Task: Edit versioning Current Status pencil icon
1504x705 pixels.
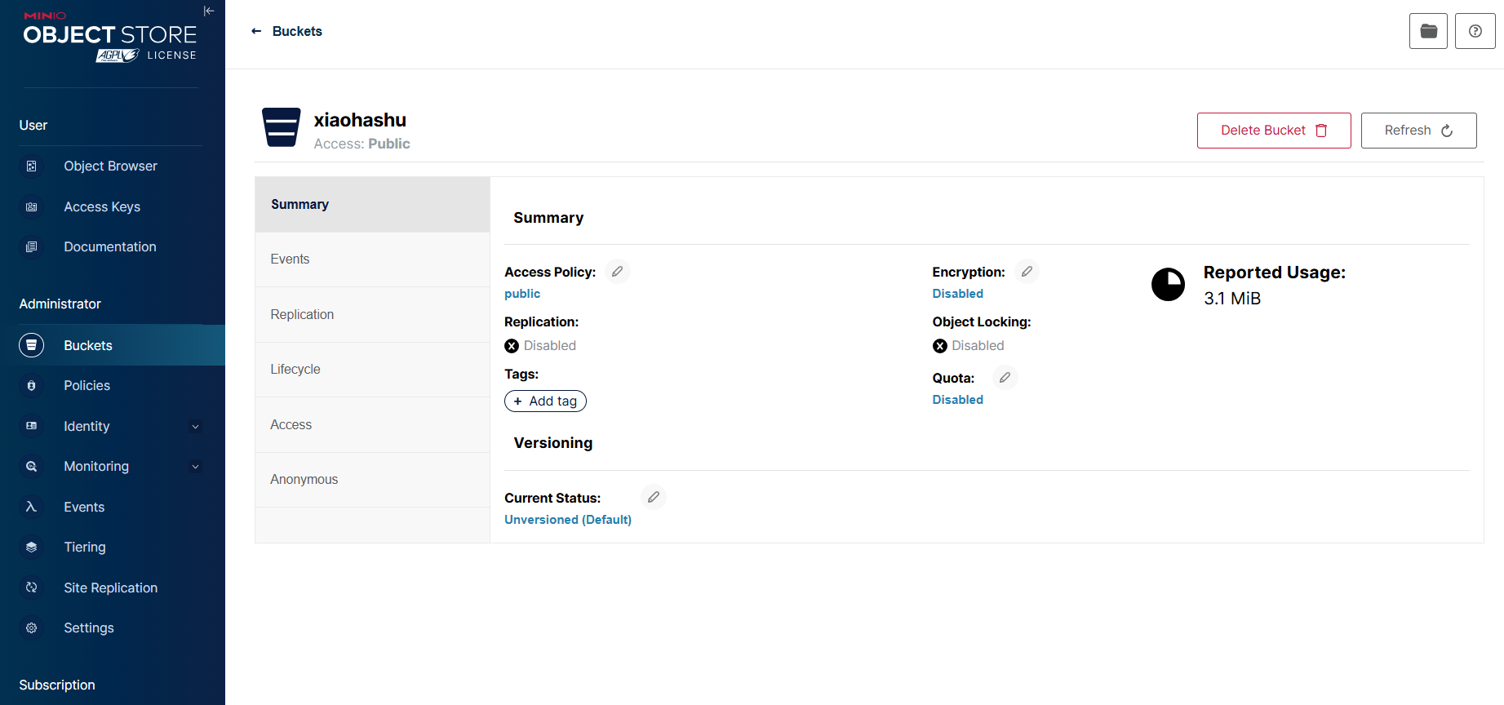Action: click(654, 497)
